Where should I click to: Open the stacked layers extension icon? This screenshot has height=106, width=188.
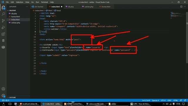[3, 47]
